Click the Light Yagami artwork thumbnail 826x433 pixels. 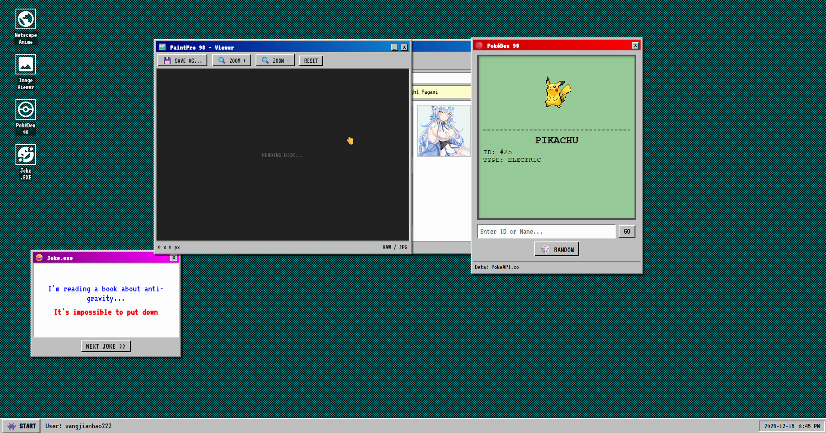click(444, 130)
